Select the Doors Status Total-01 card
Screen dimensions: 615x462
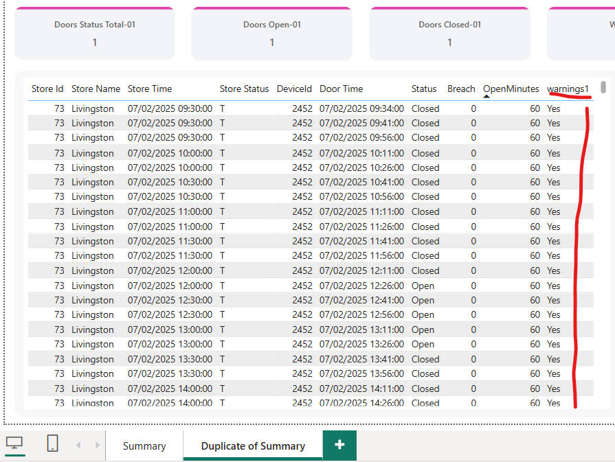[x=95, y=34]
